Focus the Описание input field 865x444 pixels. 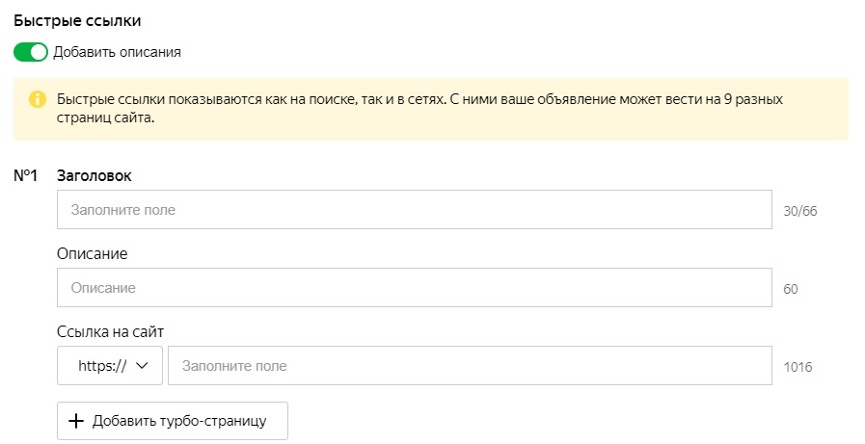(415, 287)
